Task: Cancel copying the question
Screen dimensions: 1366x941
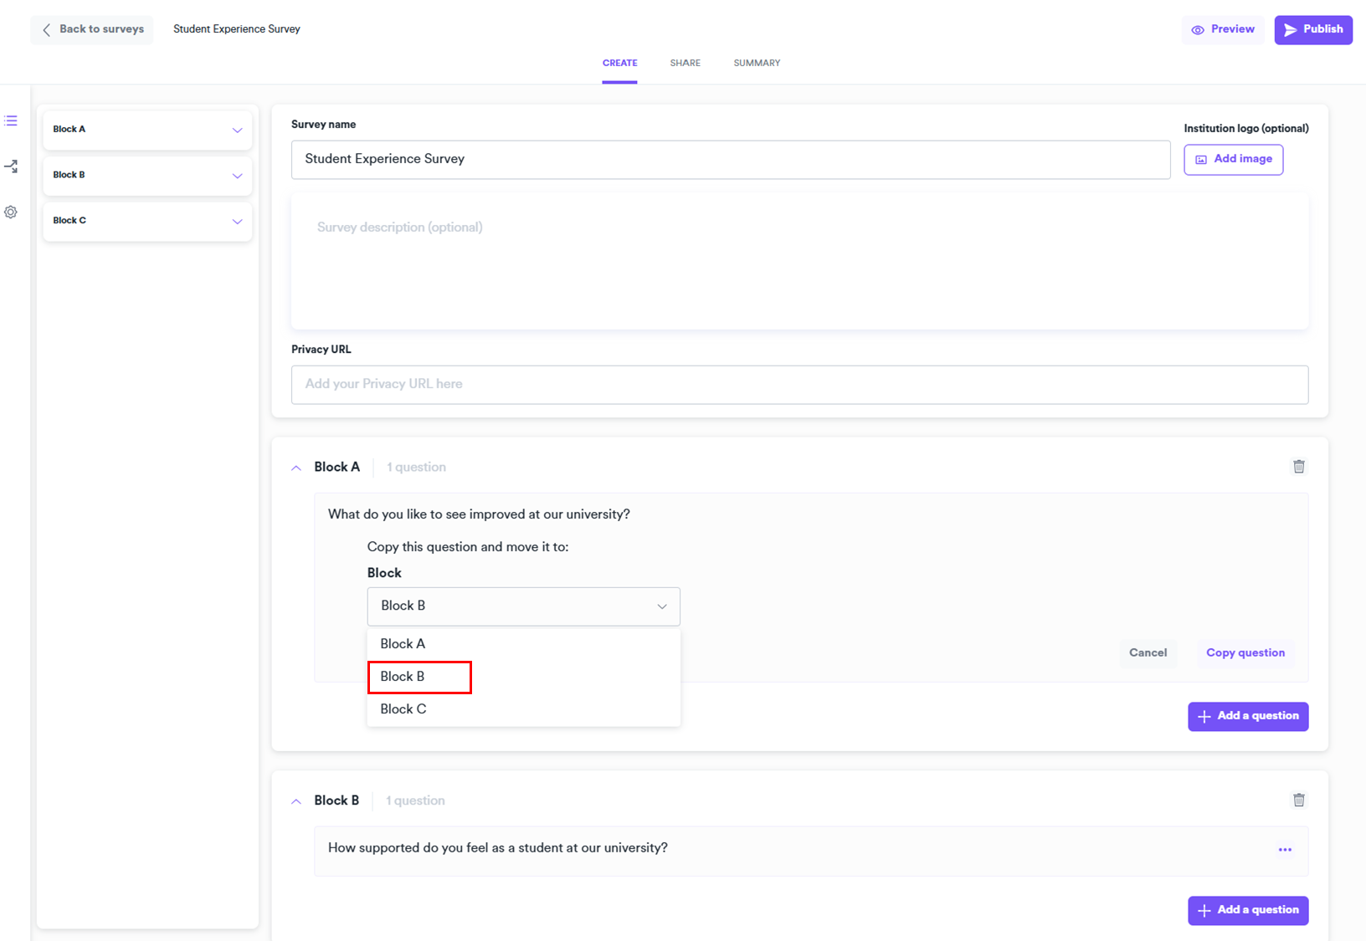Action: (x=1148, y=653)
